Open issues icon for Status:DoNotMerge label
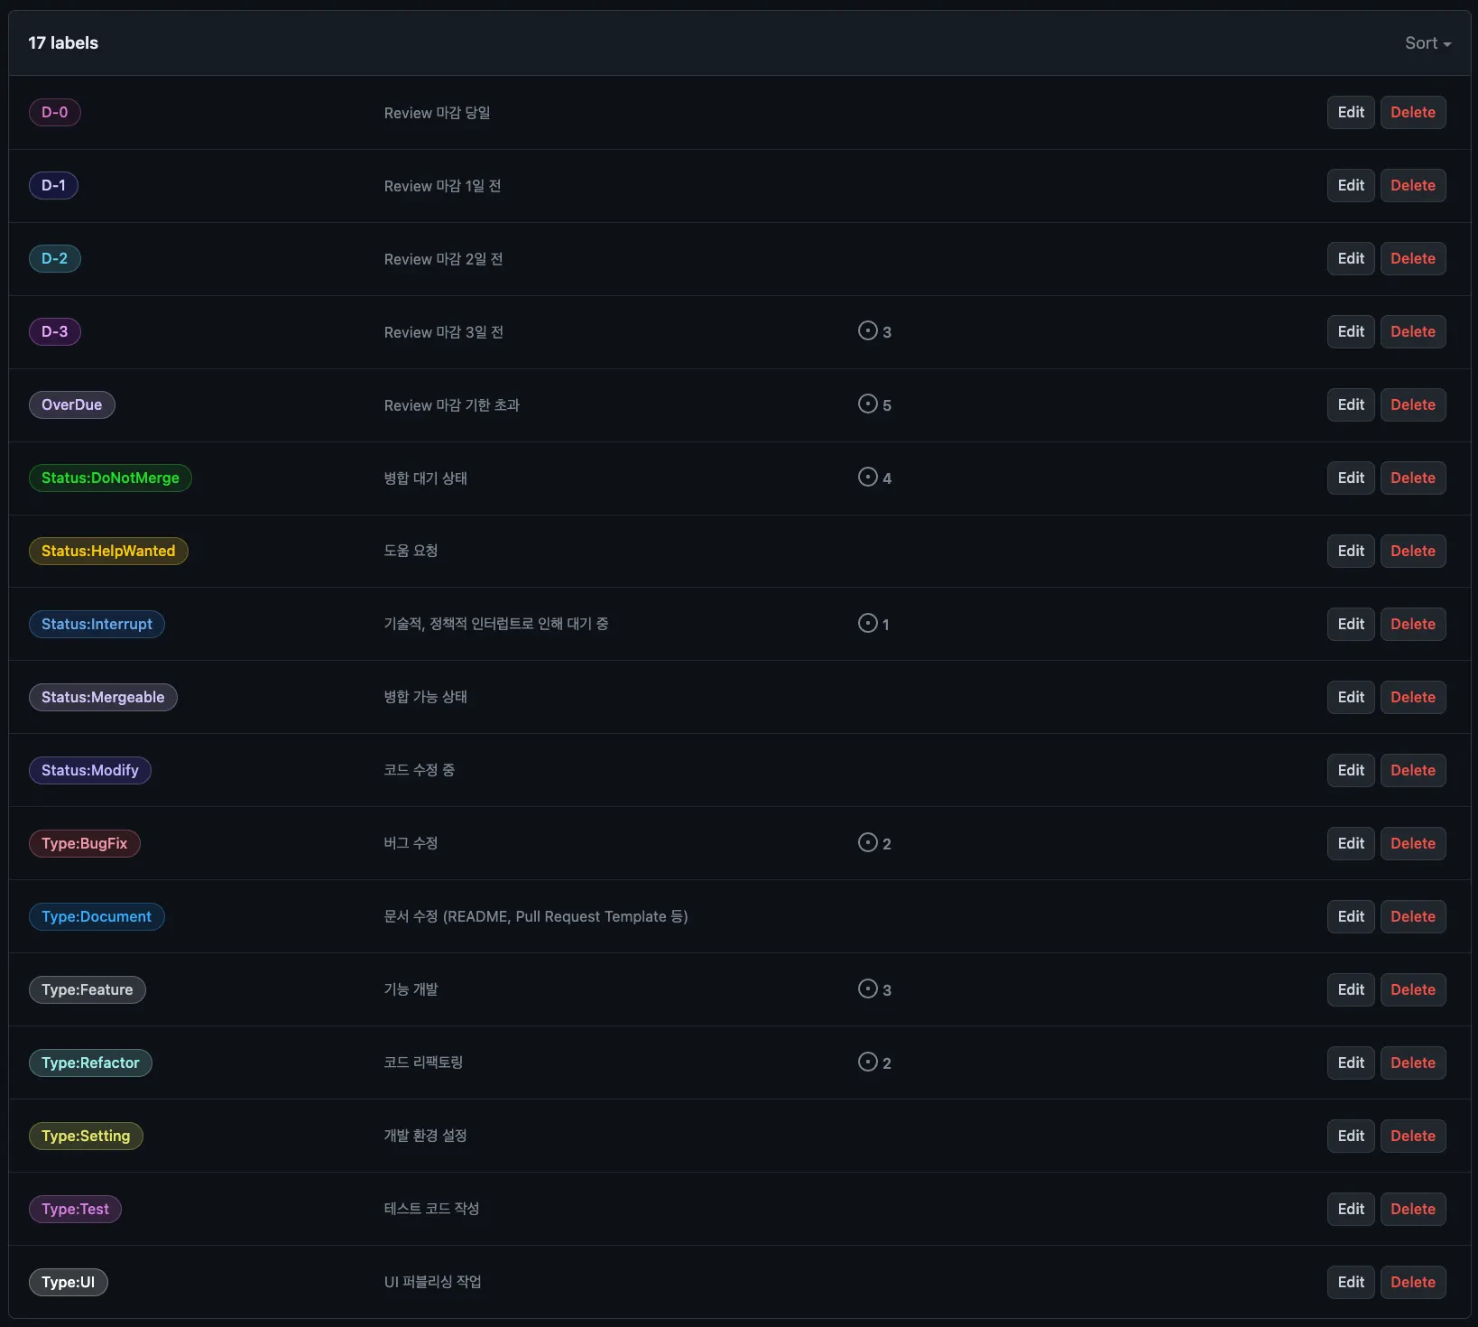Viewport: 1478px width, 1327px height. click(867, 478)
